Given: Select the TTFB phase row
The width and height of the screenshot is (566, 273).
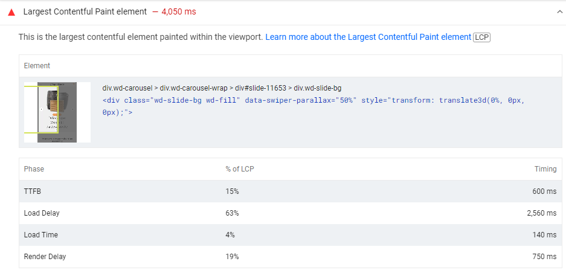Looking at the screenshot, I should (290, 191).
